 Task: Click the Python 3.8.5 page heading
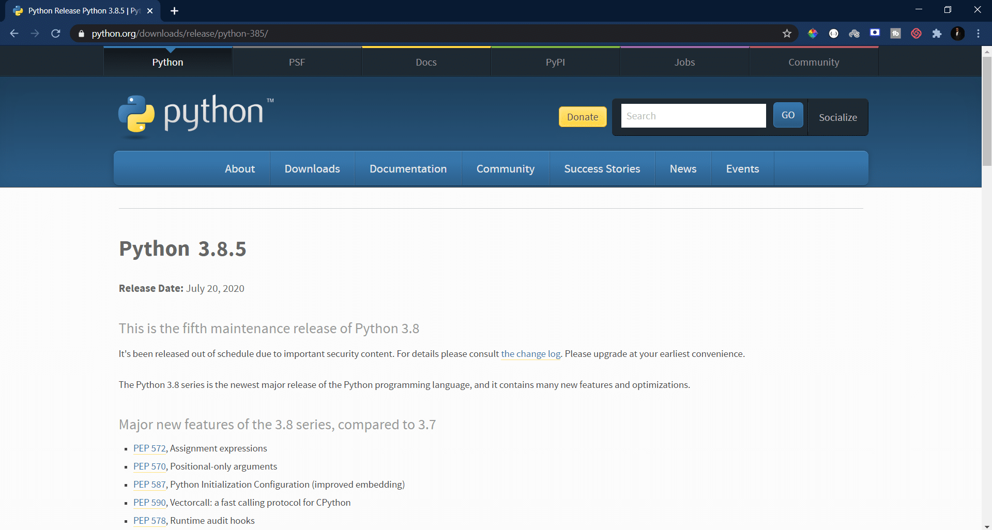point(182,248)
